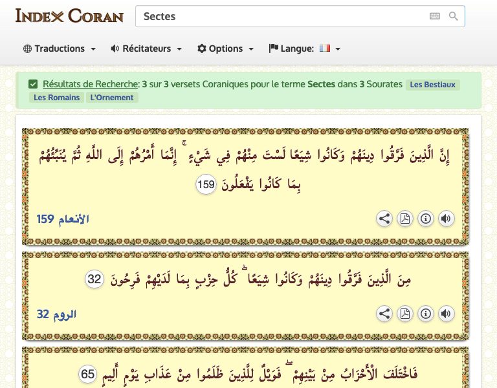Show info for verse Ar-Rum 32

pos(426,314)
